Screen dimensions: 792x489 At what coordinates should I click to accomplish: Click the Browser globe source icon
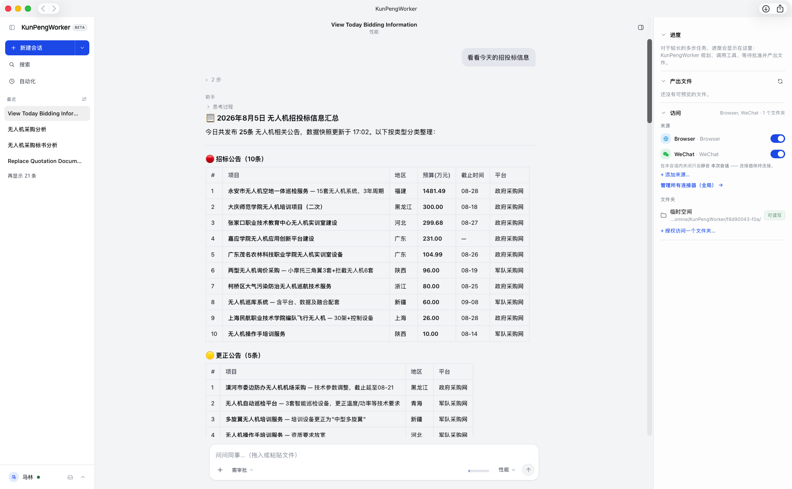pos(666,139)
